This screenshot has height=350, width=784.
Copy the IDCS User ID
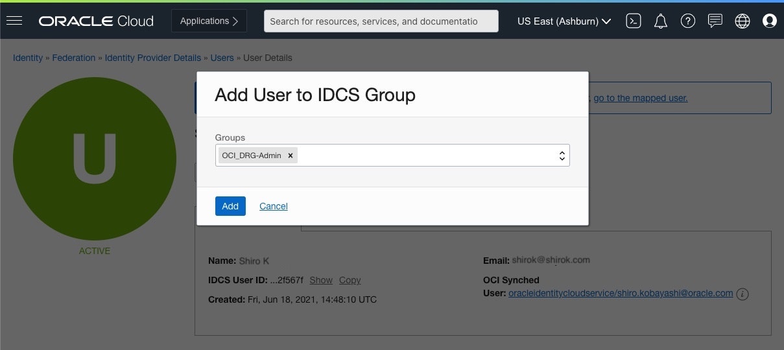350,280
